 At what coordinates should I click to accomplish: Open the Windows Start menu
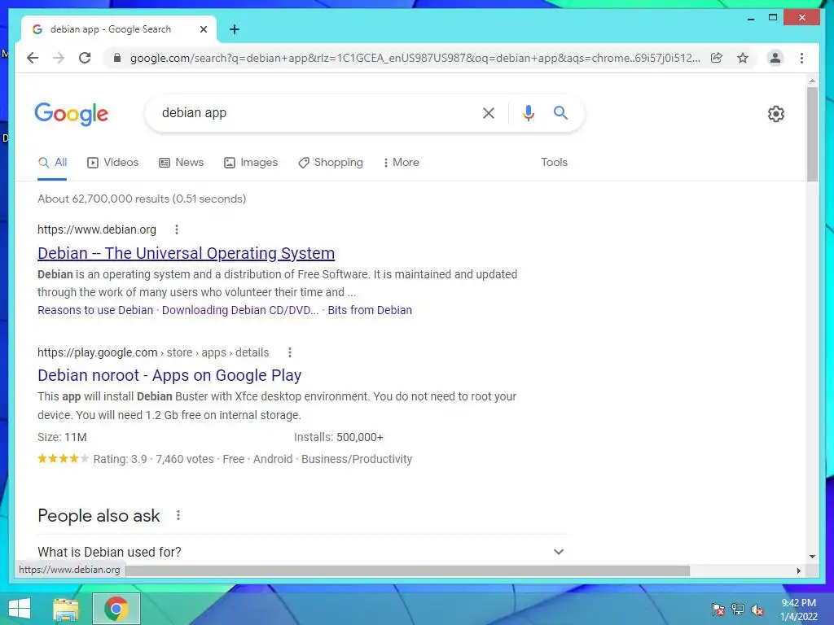[x=20, y=609]
